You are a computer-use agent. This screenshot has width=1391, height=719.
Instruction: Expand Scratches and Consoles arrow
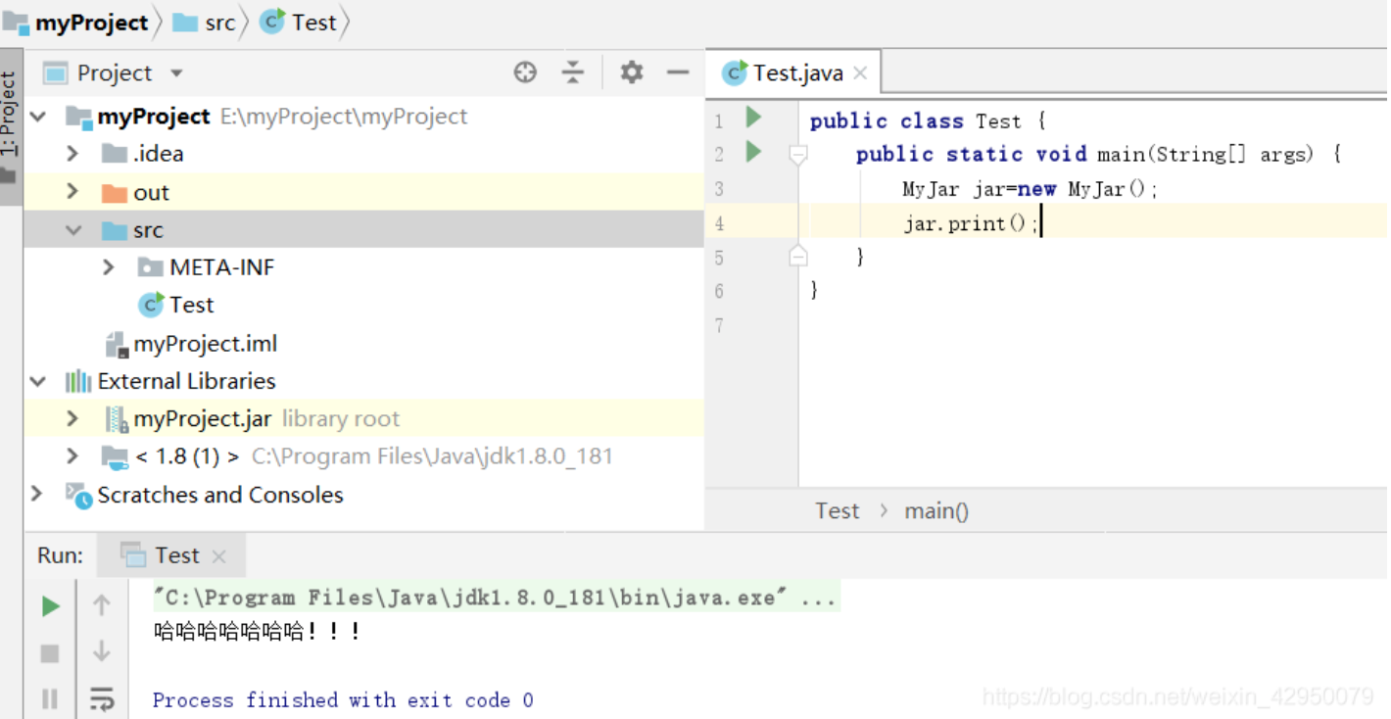coord(37,494)
